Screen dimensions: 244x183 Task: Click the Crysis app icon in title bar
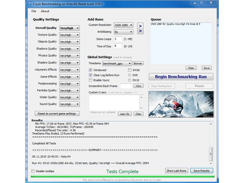30,4
